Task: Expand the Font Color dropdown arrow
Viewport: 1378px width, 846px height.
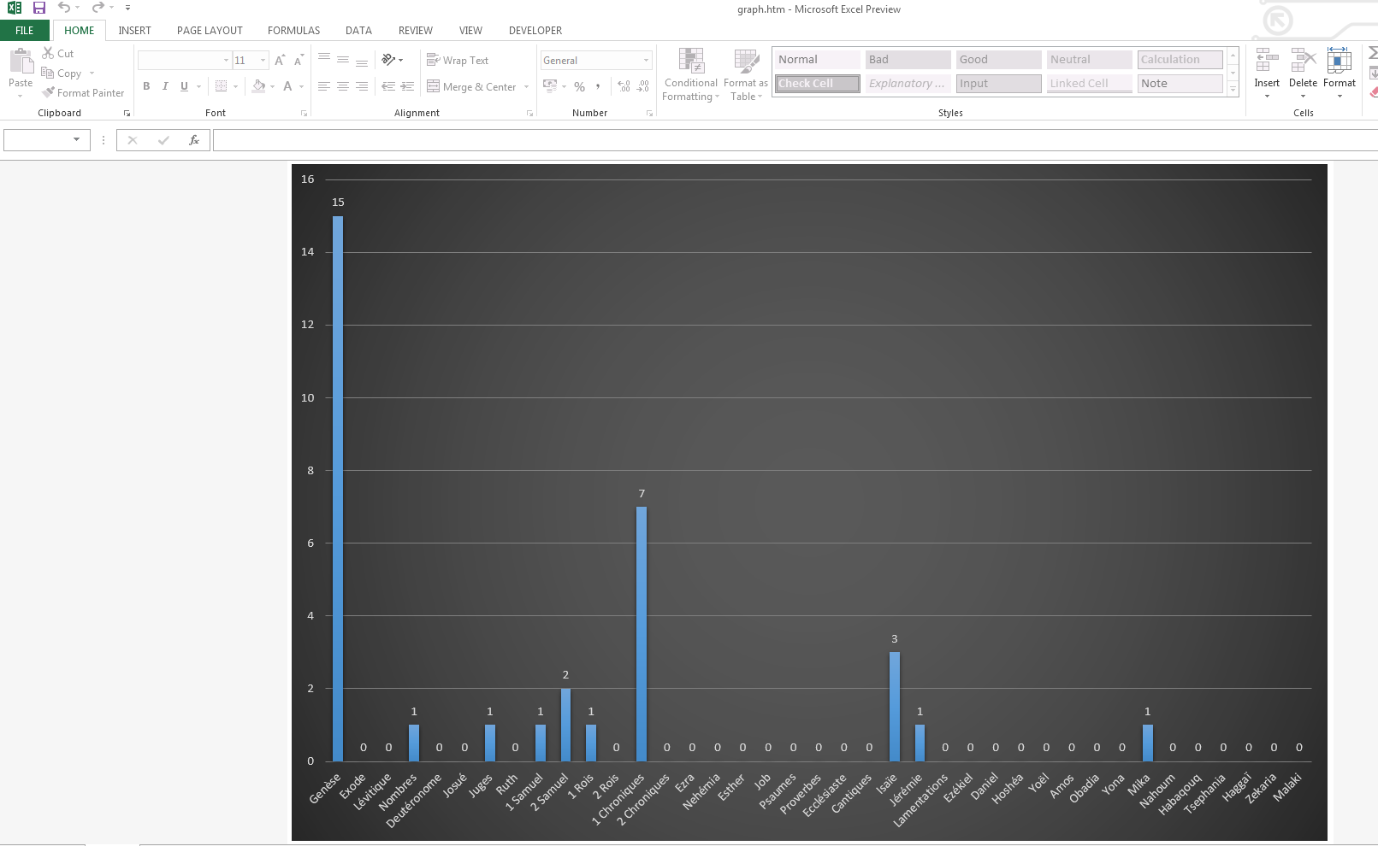Action: (302, 86)
